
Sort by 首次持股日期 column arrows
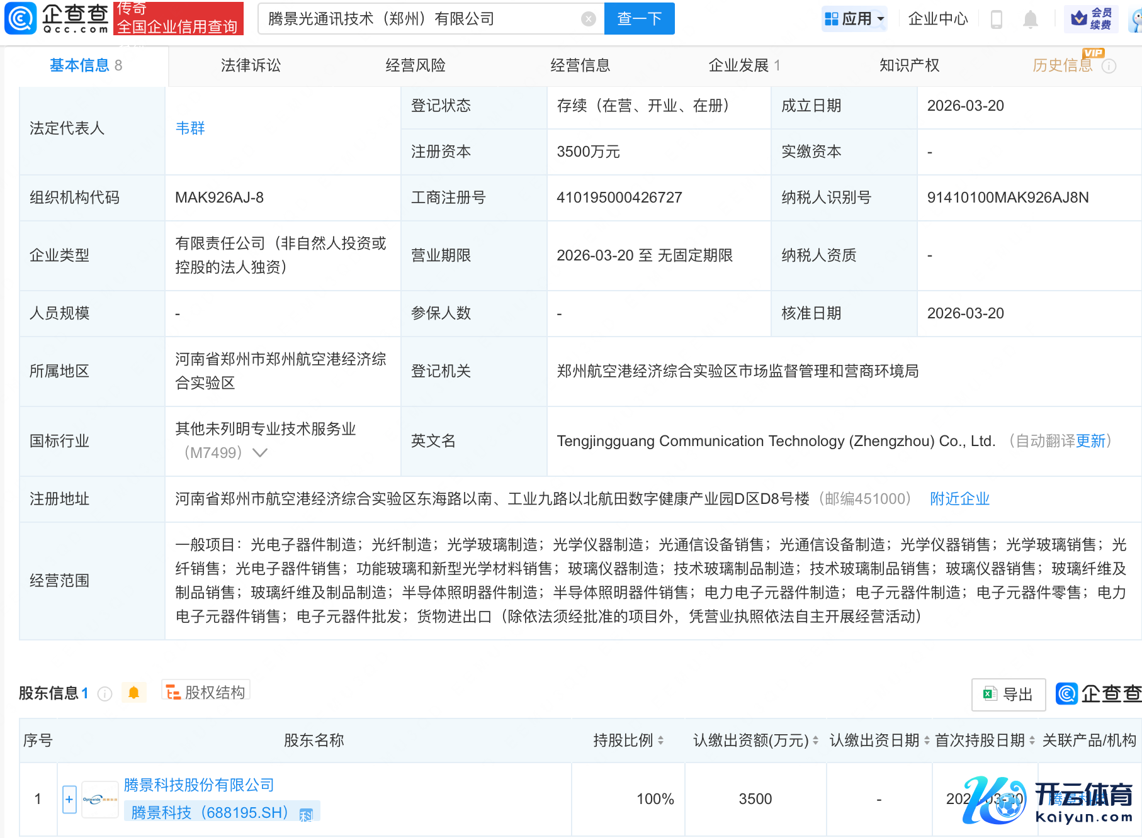point(1032,740)
